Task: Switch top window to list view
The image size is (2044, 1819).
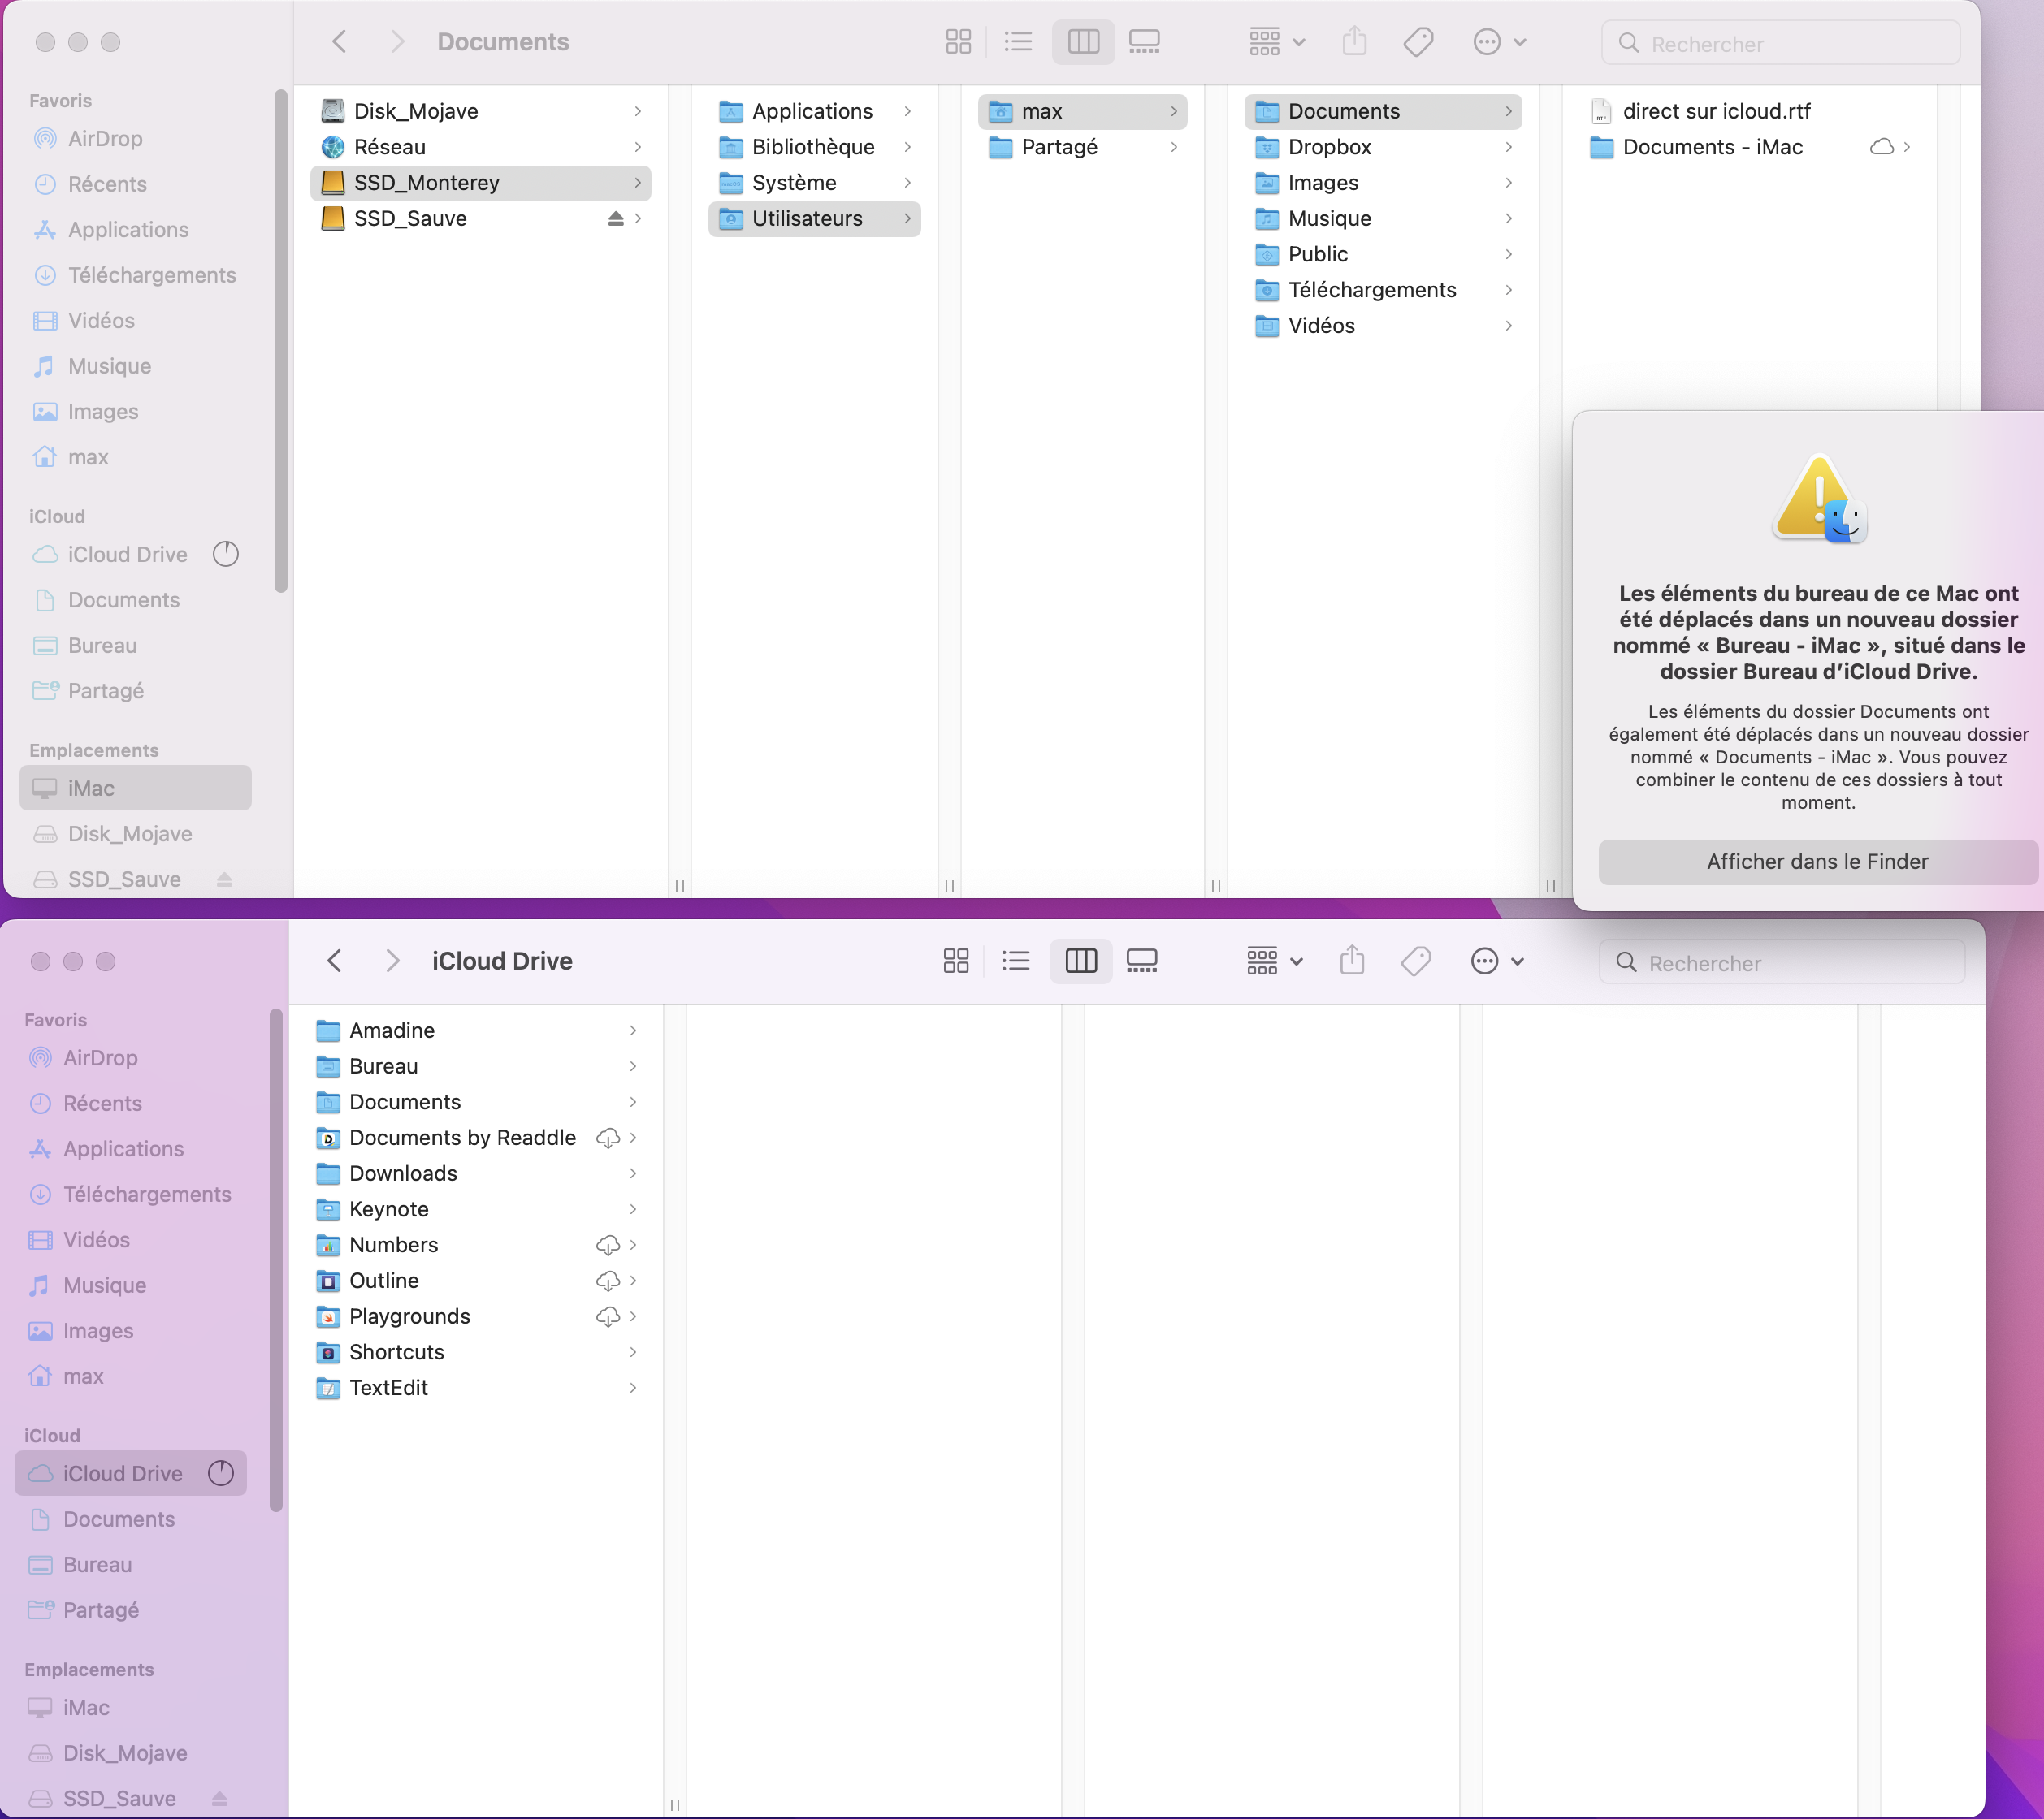Action: coord(1018,42)
